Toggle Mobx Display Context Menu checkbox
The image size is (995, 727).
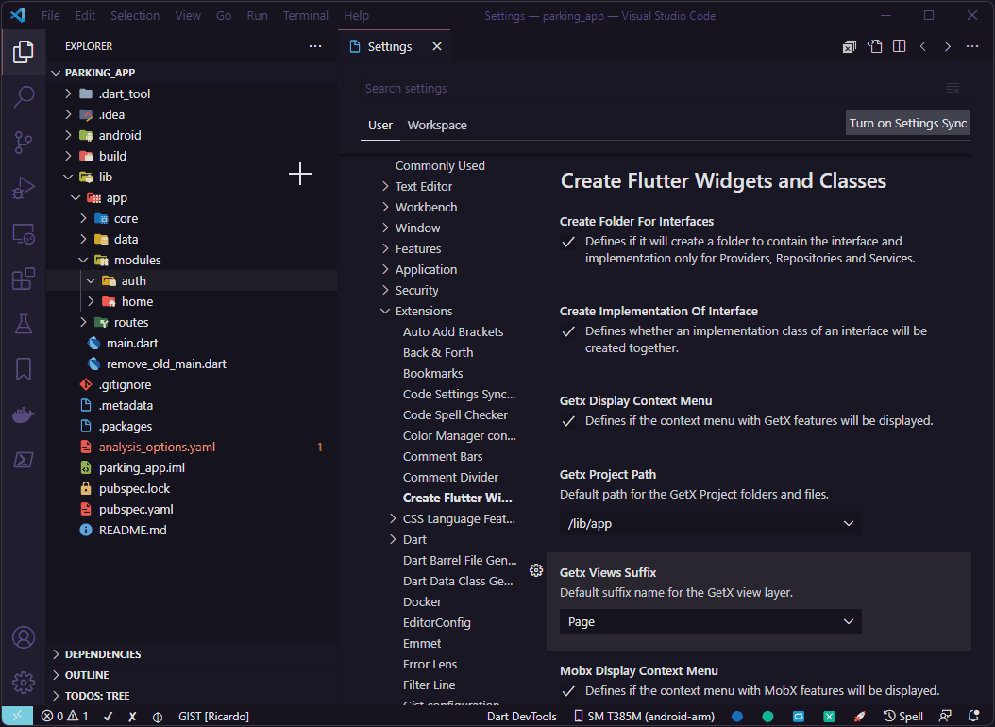568,691
